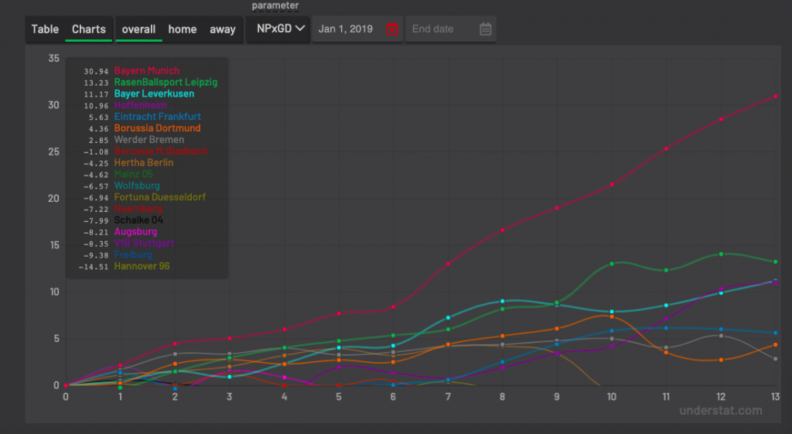Toggle Bayern Munich line in legend

(146, 70)
